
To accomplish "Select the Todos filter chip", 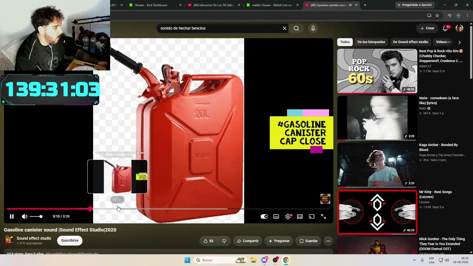I will tap(345, 42).
